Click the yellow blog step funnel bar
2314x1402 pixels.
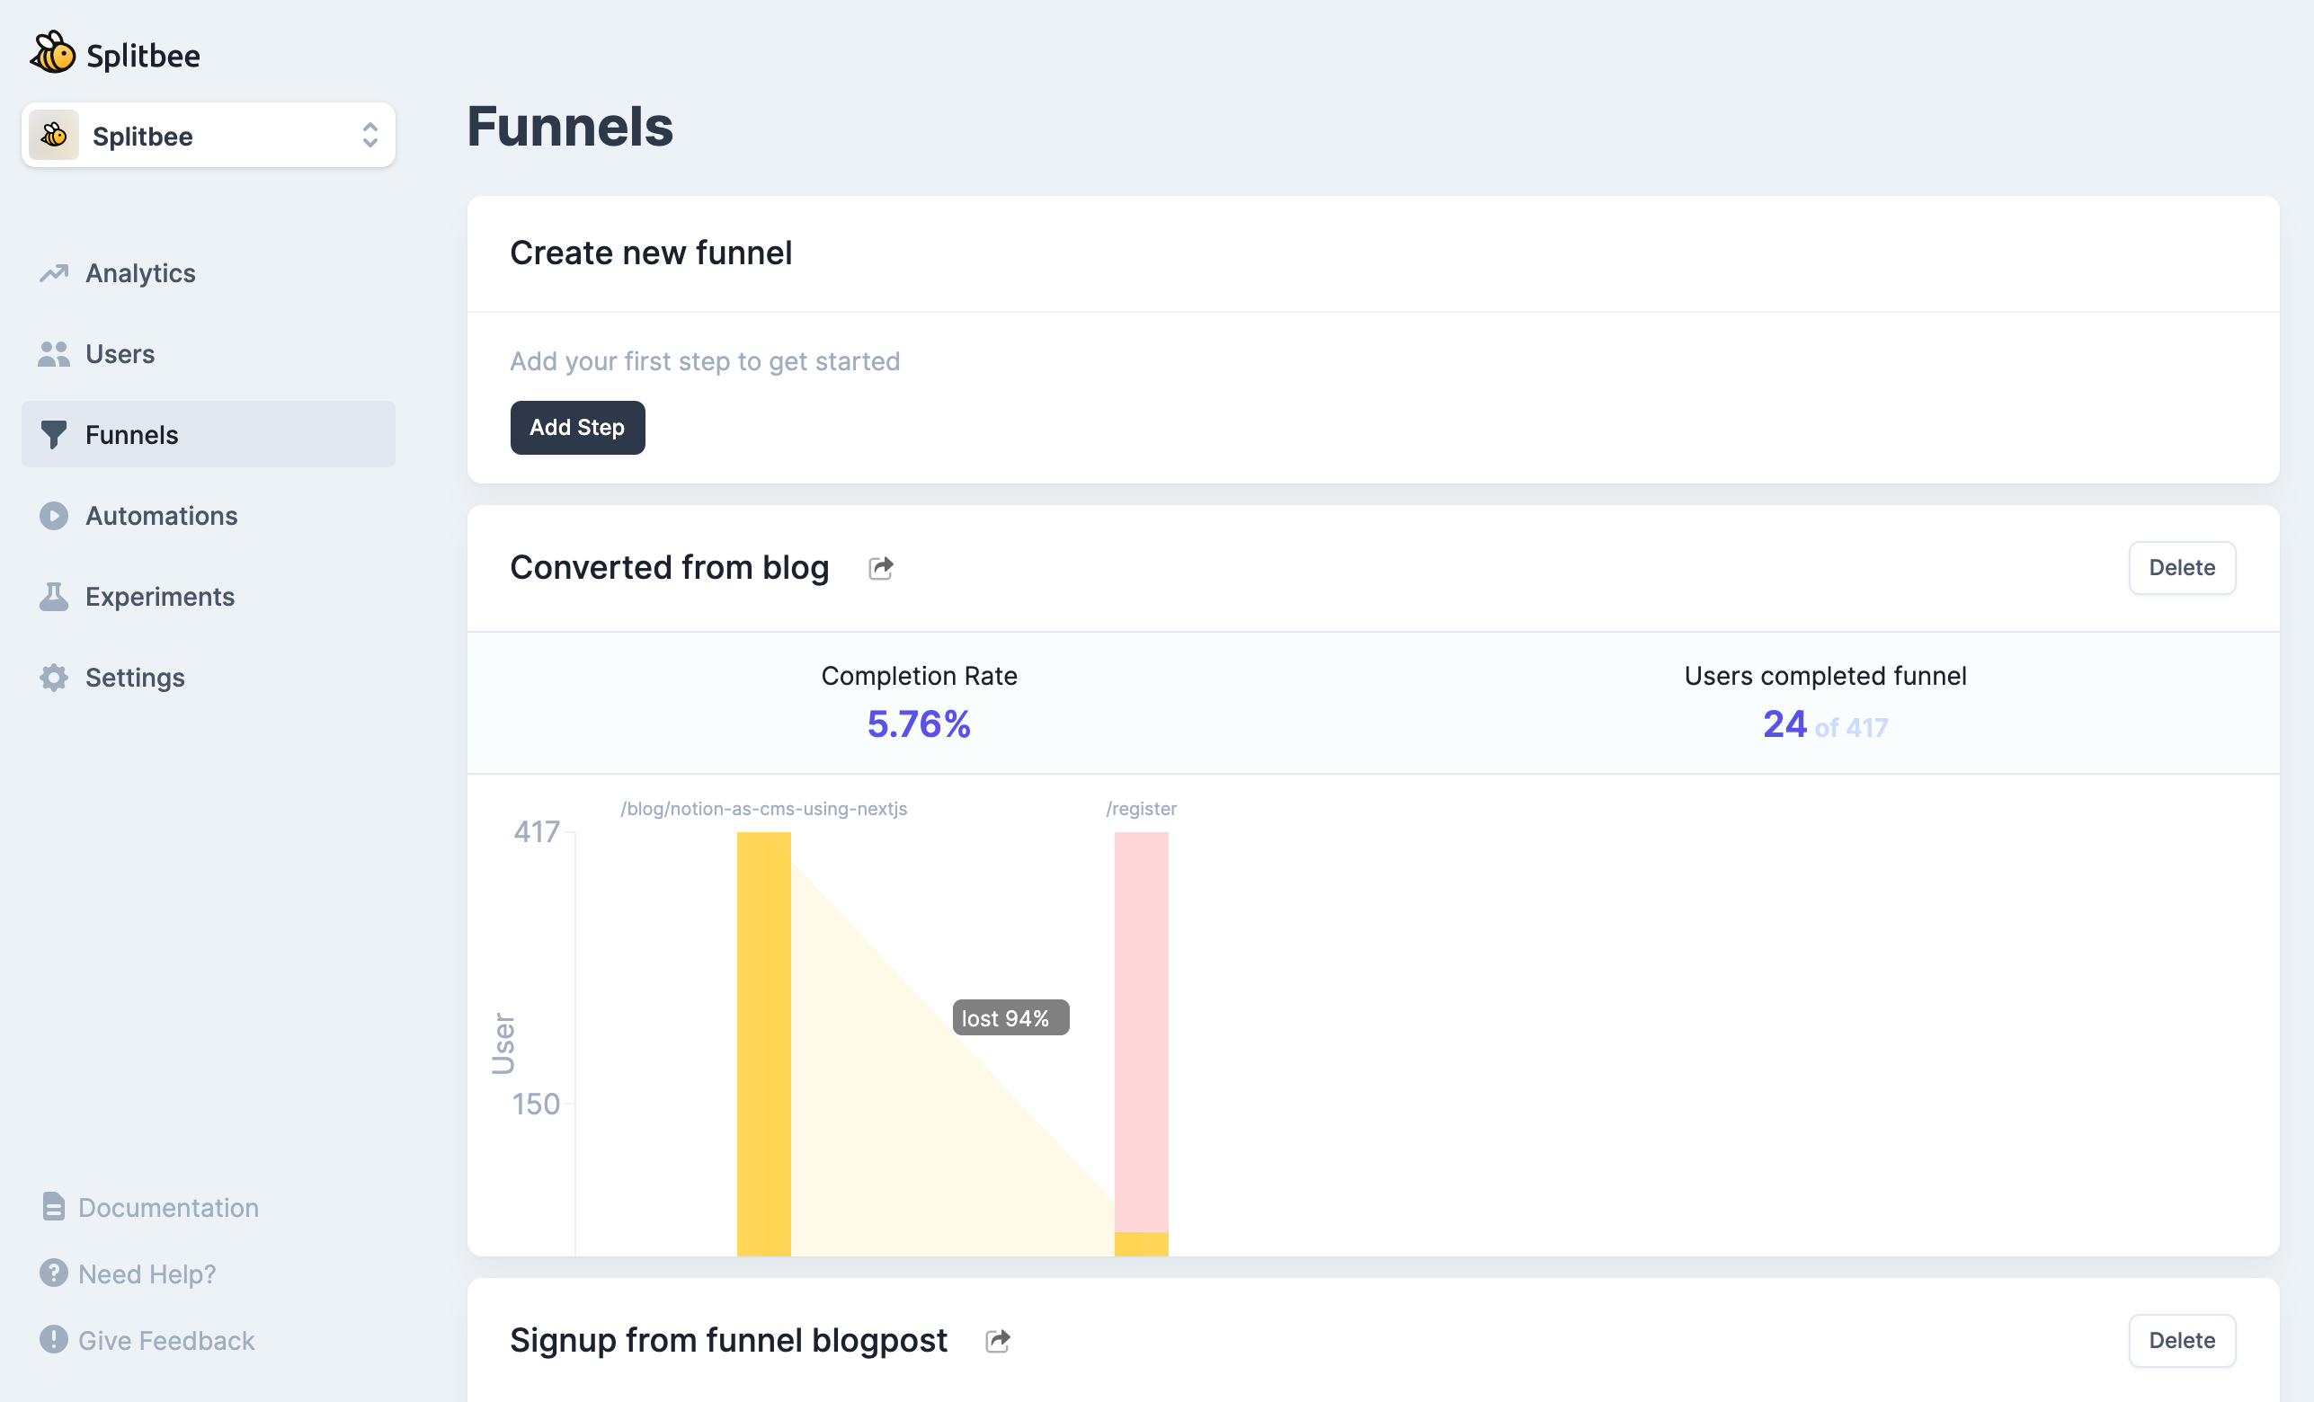762,1043
